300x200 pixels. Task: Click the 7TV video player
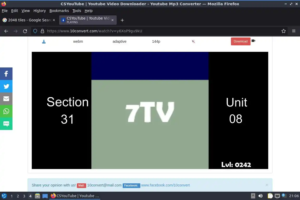[x=150, y=110]
